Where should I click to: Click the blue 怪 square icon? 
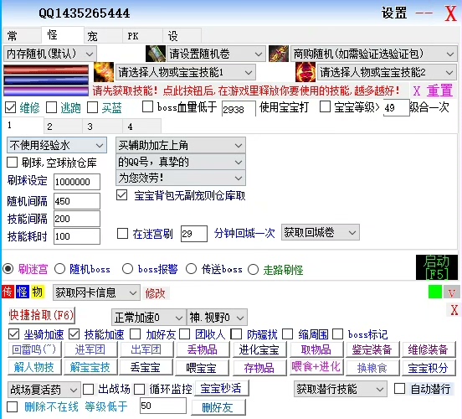point(23,292)
